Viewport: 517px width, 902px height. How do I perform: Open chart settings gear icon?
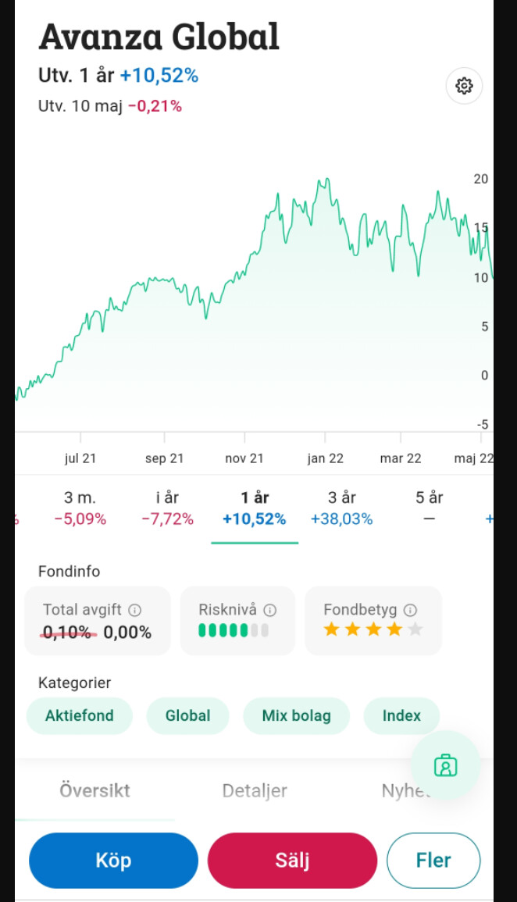464,86
